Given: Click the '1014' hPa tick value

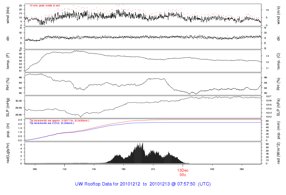Looking at the screenshot, I should [269, 109].
